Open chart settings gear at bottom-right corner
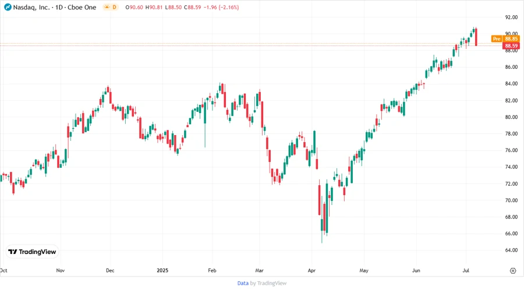This screenshot has height=290, width=524. (513, 270)
